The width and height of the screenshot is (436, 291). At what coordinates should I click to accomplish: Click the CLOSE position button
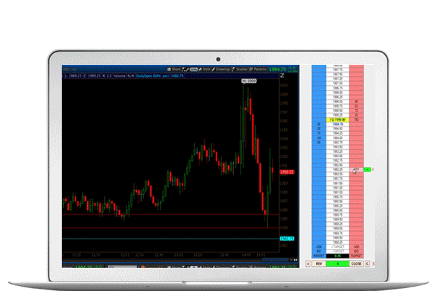(x=356, y=264)
